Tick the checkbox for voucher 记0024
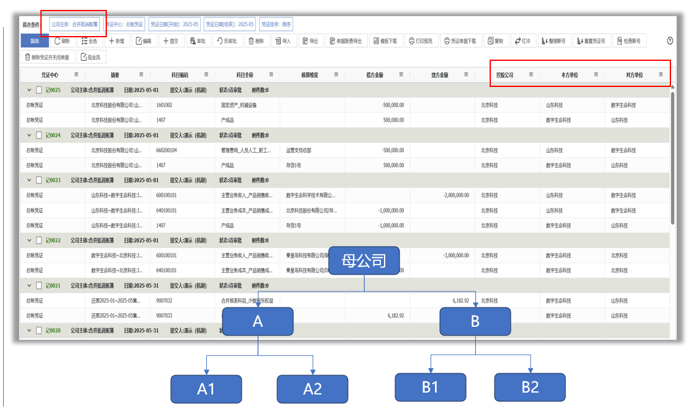Screen dimensions: 699x410 click(x=39, y=135)
